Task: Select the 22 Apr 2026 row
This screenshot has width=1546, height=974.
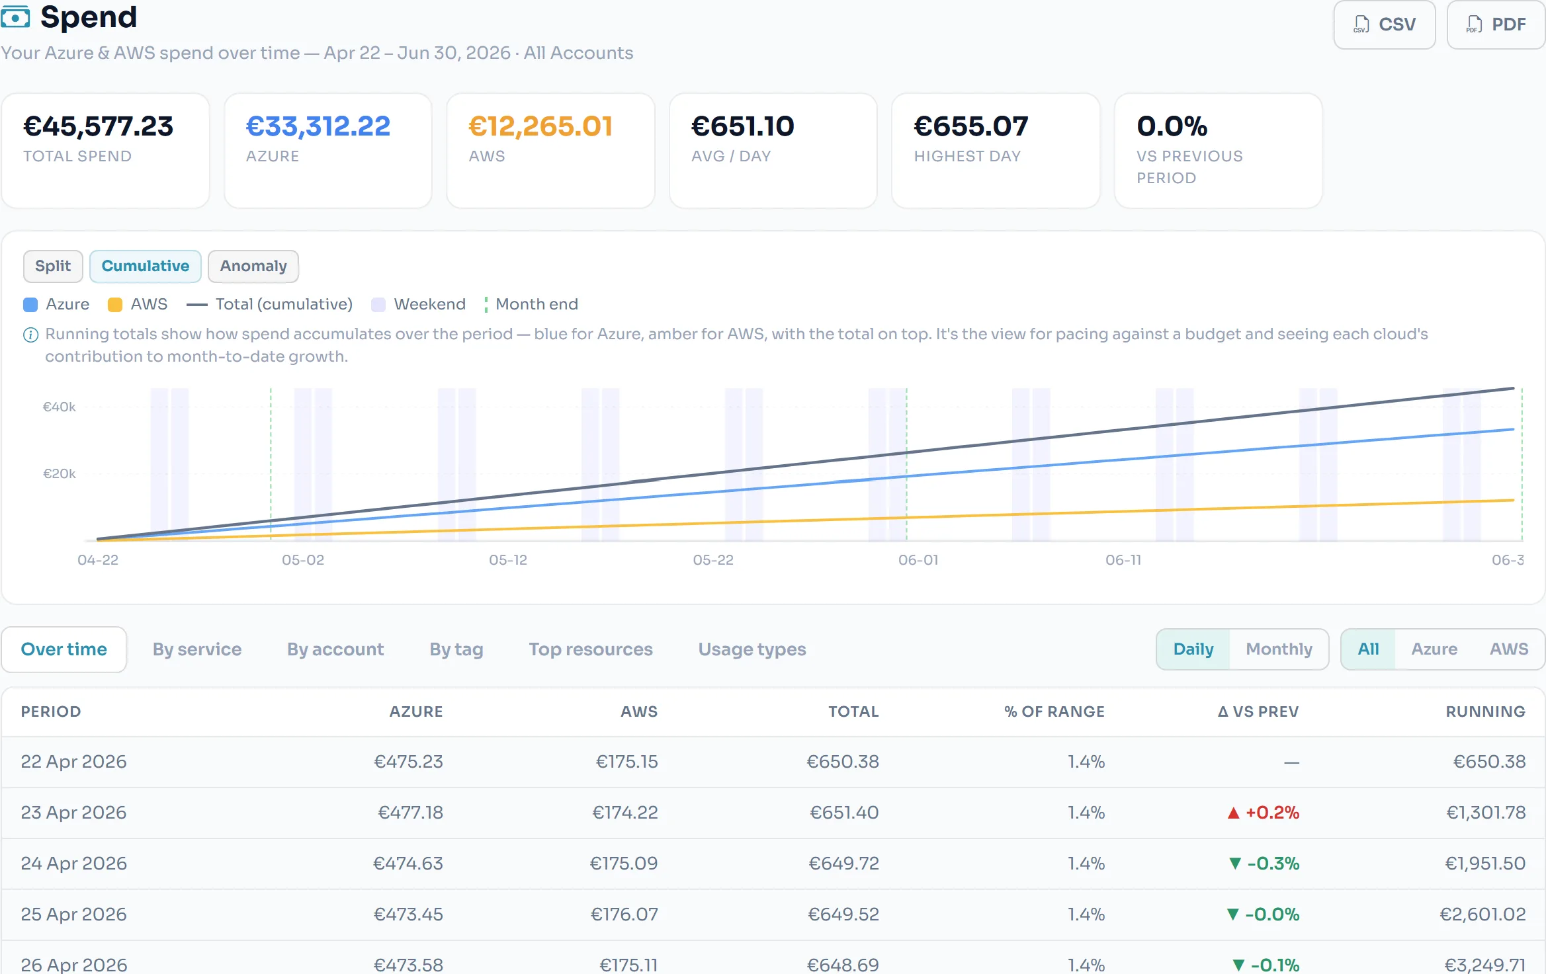Action: pyautogui.click(x=773, y=762)
